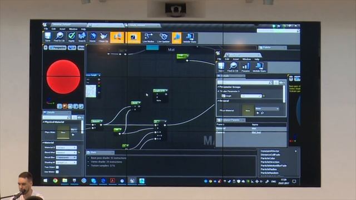The width and height of the screenshot is (356, 200).
Task: Click browse magnifier under Phys Material dropdown
Action: 263,113
